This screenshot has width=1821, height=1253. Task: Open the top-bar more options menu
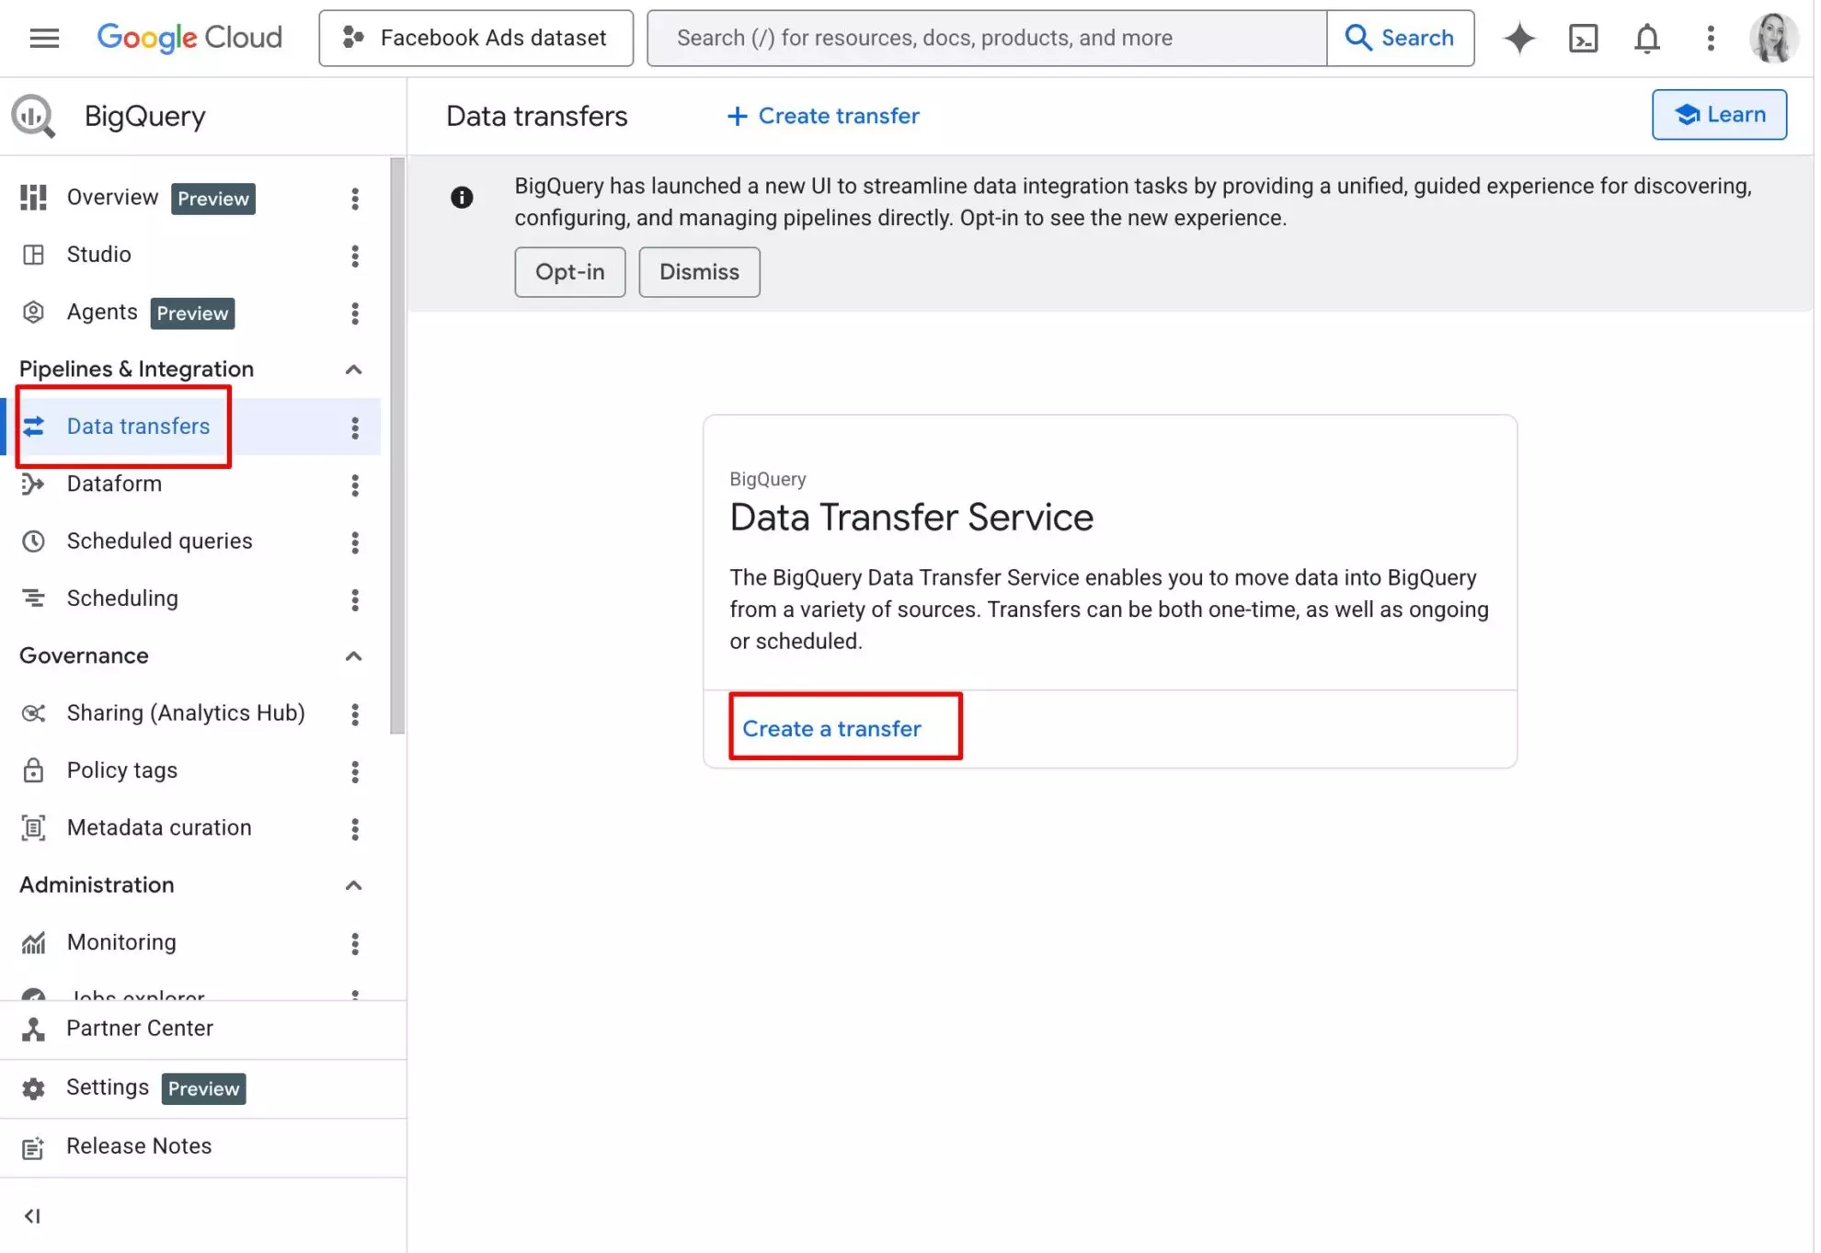coord(1710,38)
